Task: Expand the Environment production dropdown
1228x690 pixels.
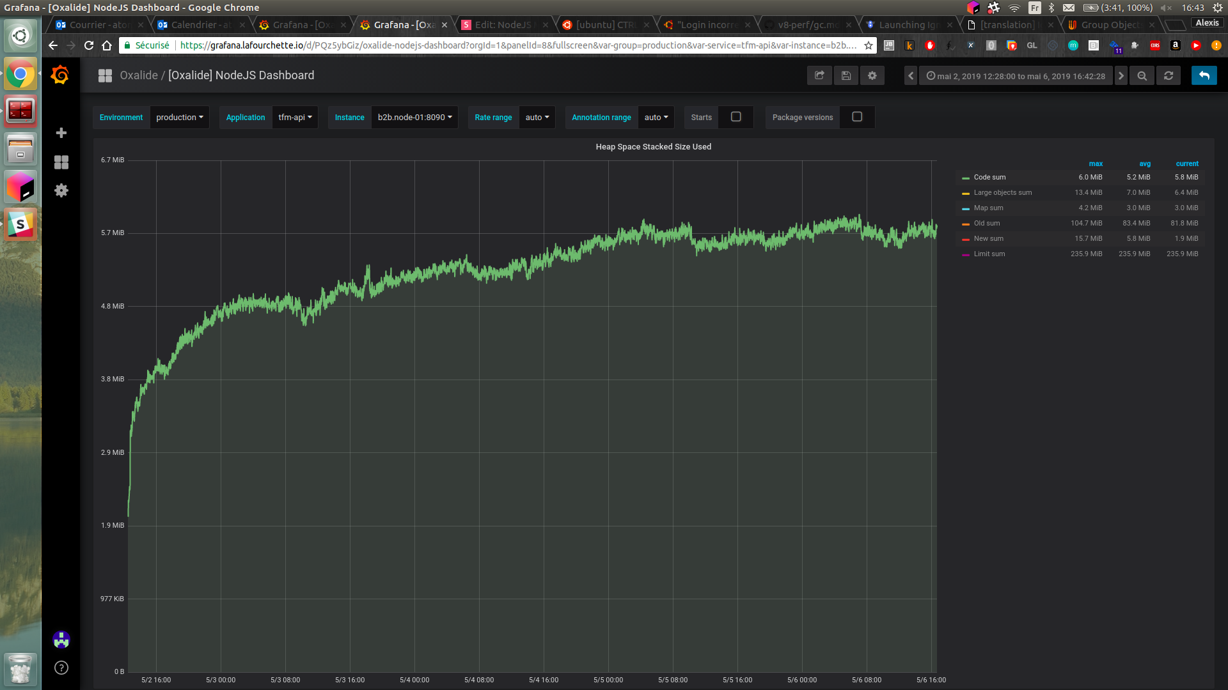Action: 179,118
